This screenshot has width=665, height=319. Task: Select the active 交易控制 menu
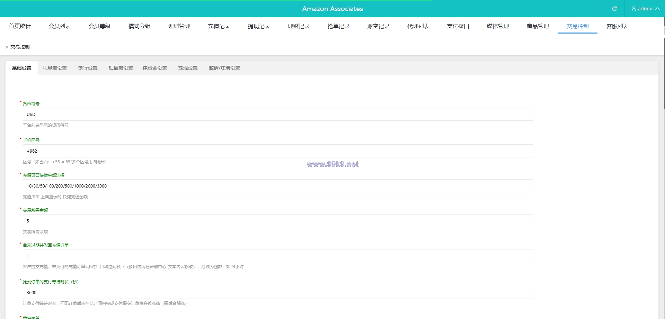coord(577,26)
